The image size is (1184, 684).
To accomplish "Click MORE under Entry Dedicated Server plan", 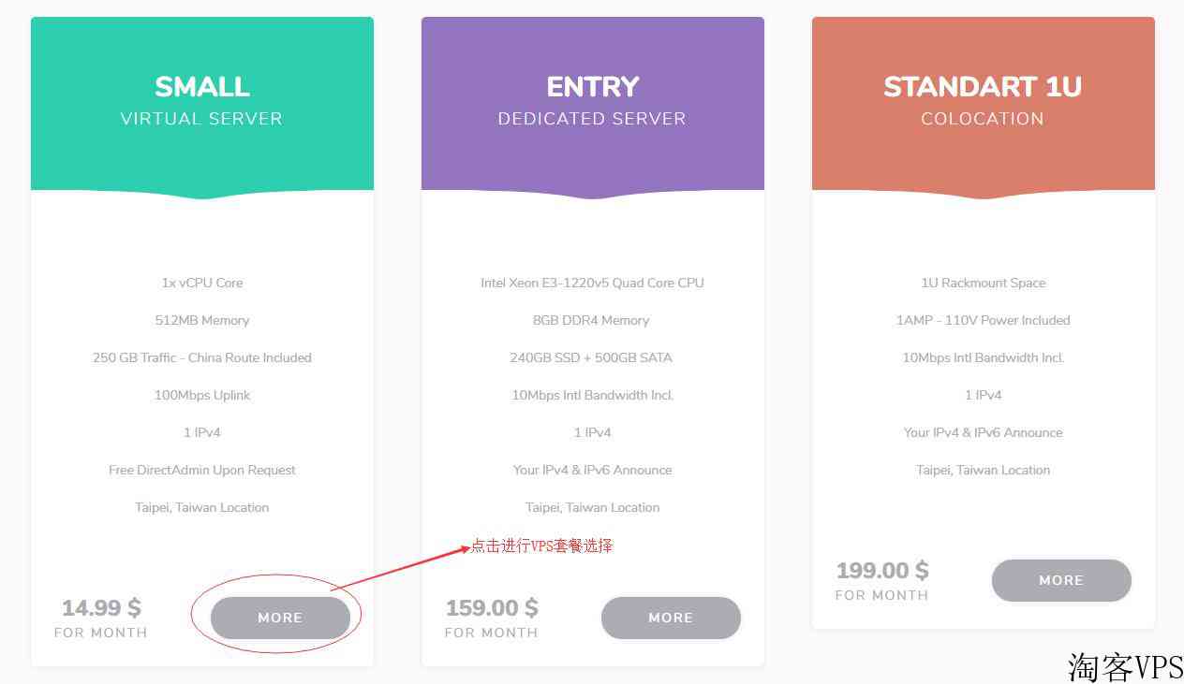I will [671, 618].
